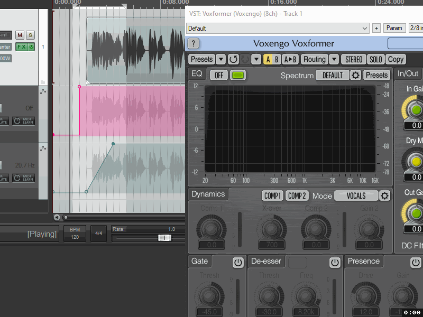Switch EQ to OFF

click(219, 75)
